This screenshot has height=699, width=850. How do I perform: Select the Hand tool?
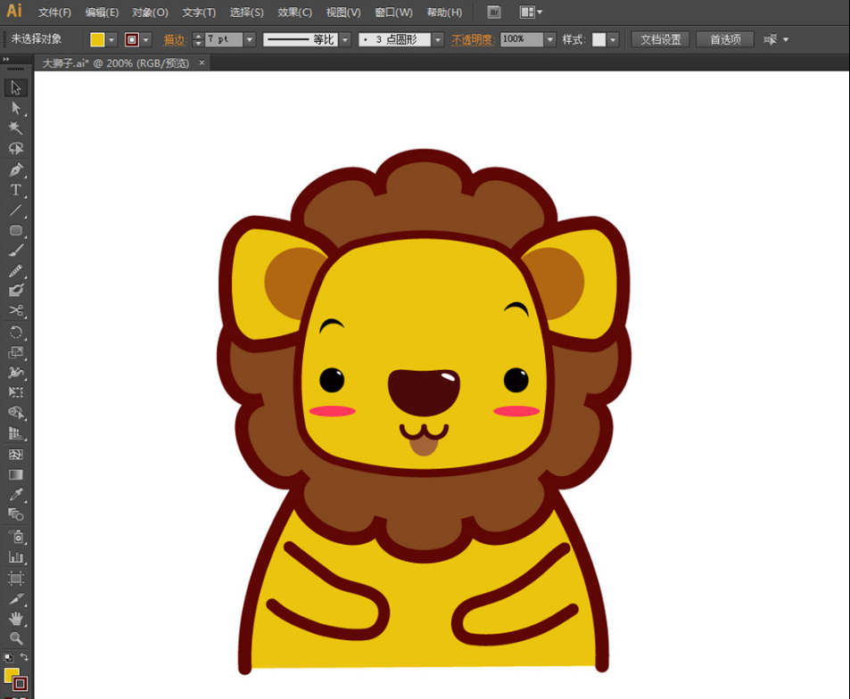click(15, 618)
